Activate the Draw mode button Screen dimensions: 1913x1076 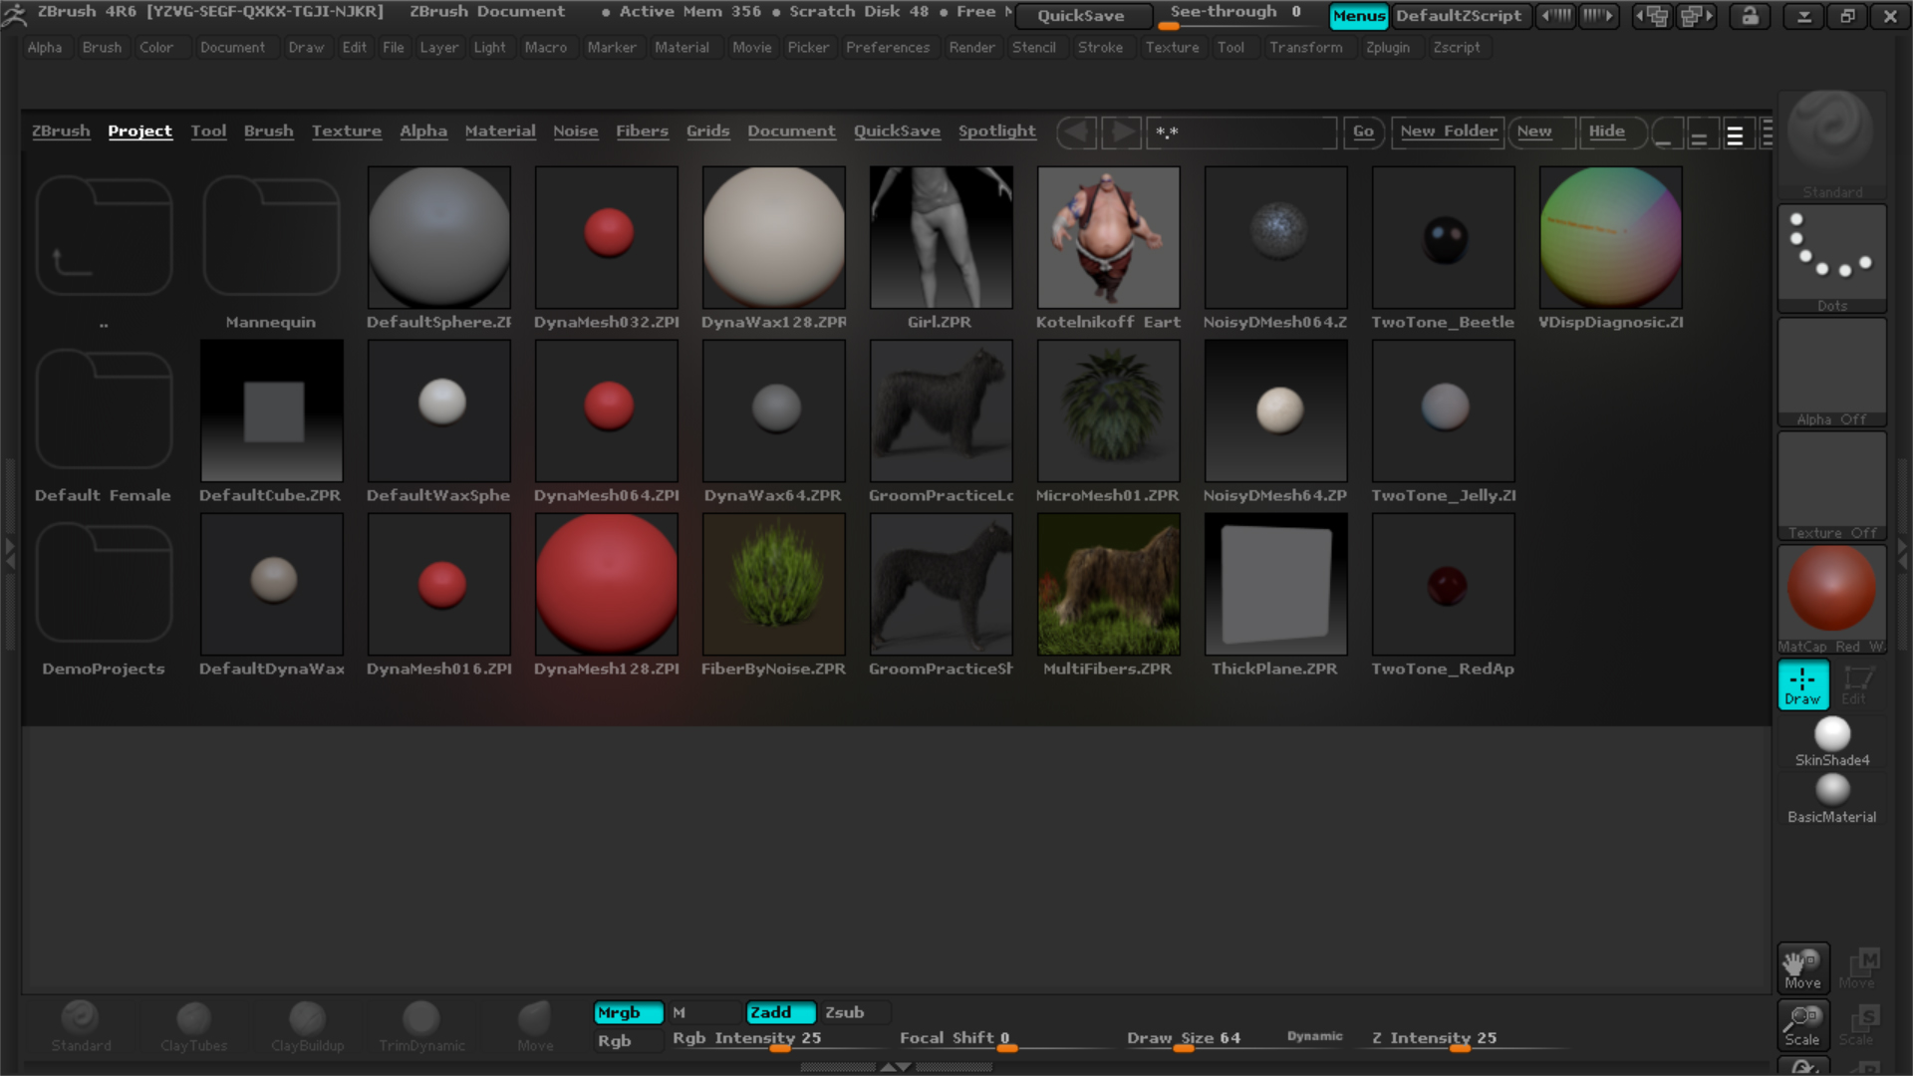(1802, 684)
